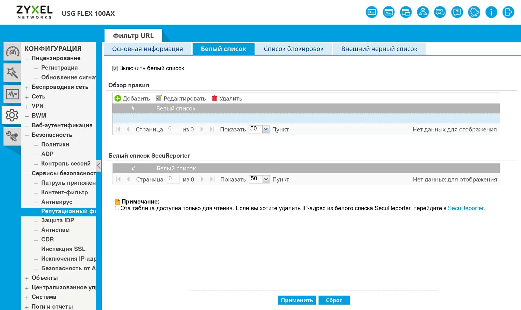Go to first page in Обзор правил pager
The width and height of the screenshot is (521, 310).
[x=118, y=129]
